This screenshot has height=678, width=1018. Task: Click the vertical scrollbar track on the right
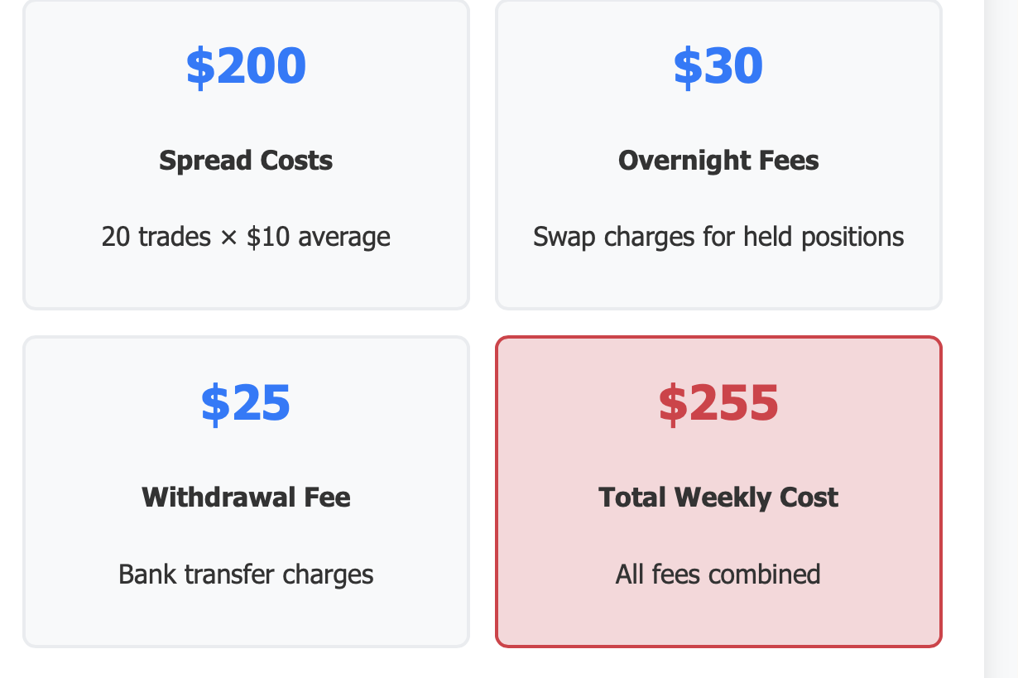pos(1001,331)
